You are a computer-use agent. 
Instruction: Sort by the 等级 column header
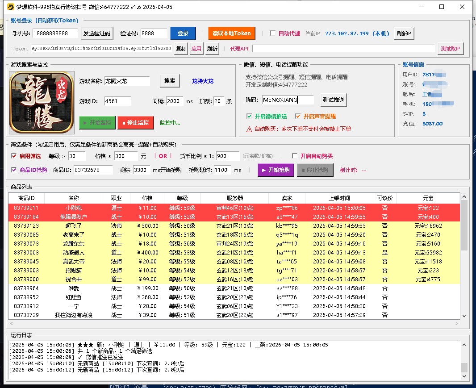(x=183, y=198)
